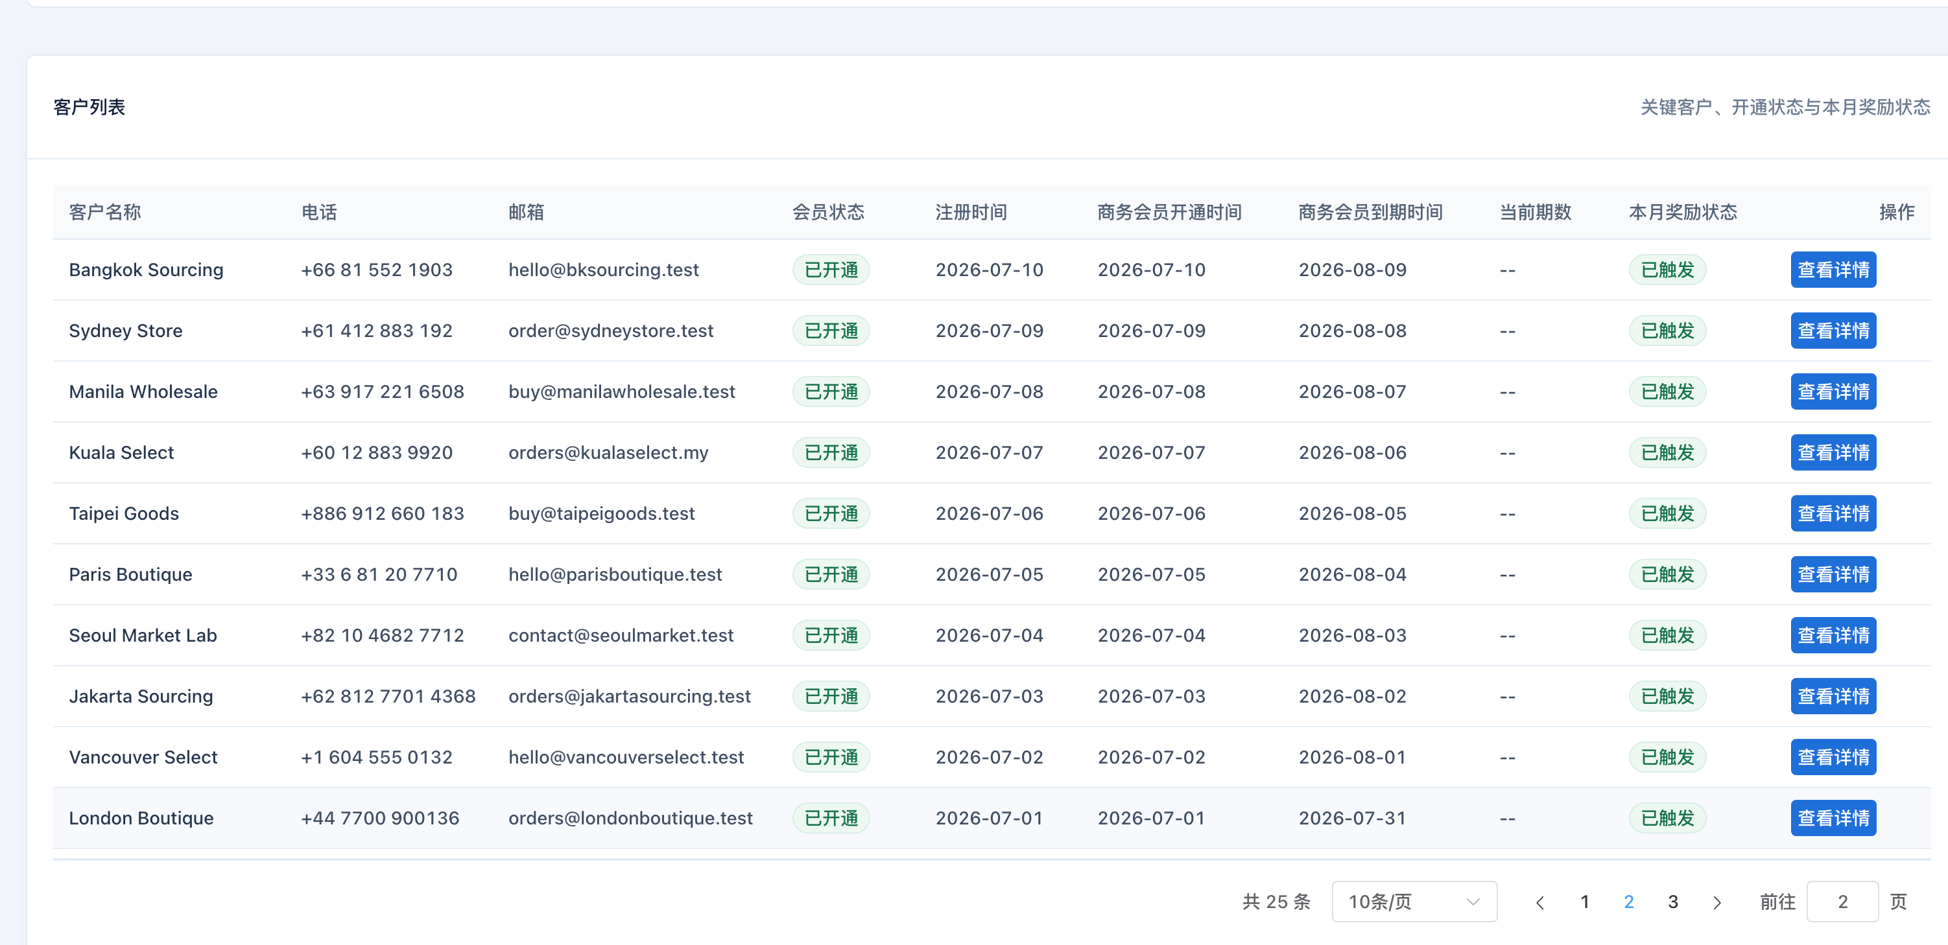Click the 商务会员开通时间 column header

pos(1169,213)
